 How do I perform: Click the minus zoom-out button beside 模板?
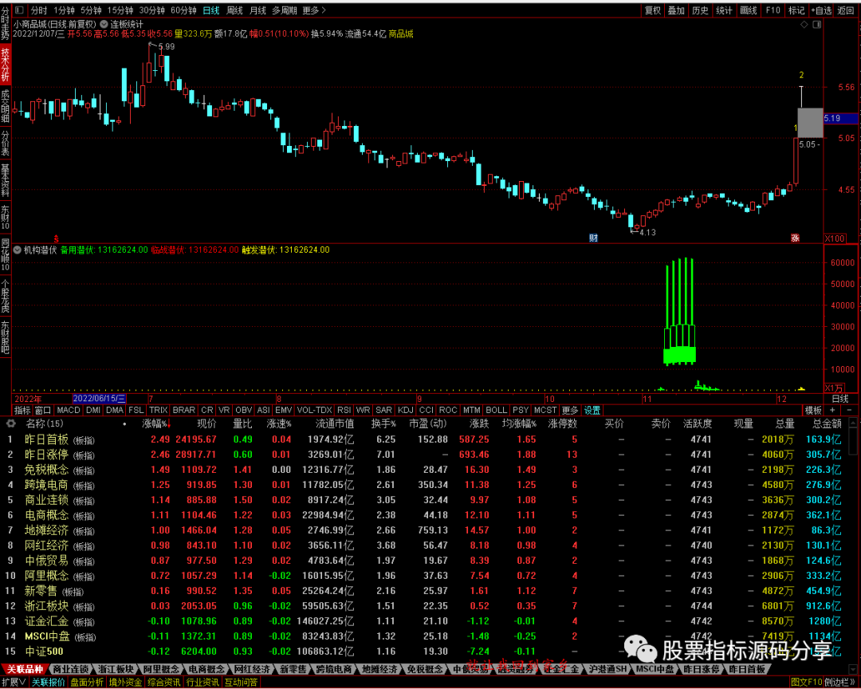pyautogui.click(x=850, y=411)
